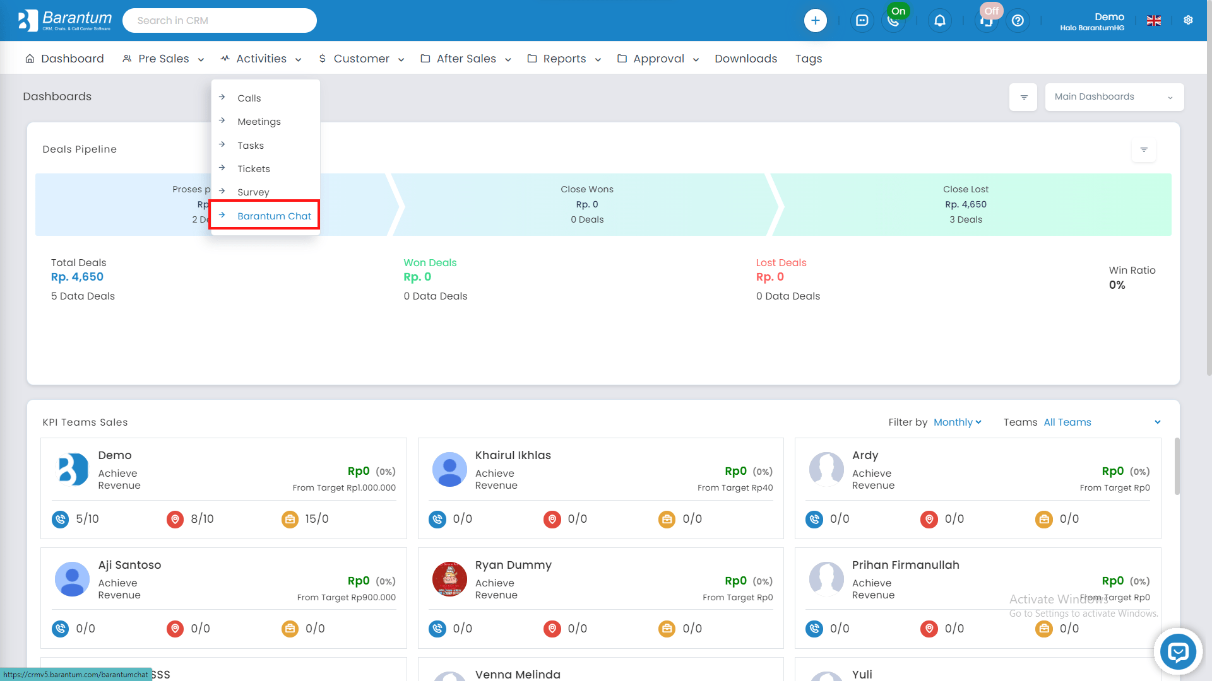Click the Venna Melinda name
Image resolution: width=1212 pixels, height=681 pixels.
tap(518, 674)
